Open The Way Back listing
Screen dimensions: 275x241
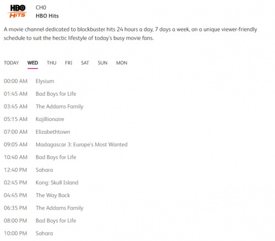pyautogui.click(x=53, y=195)
